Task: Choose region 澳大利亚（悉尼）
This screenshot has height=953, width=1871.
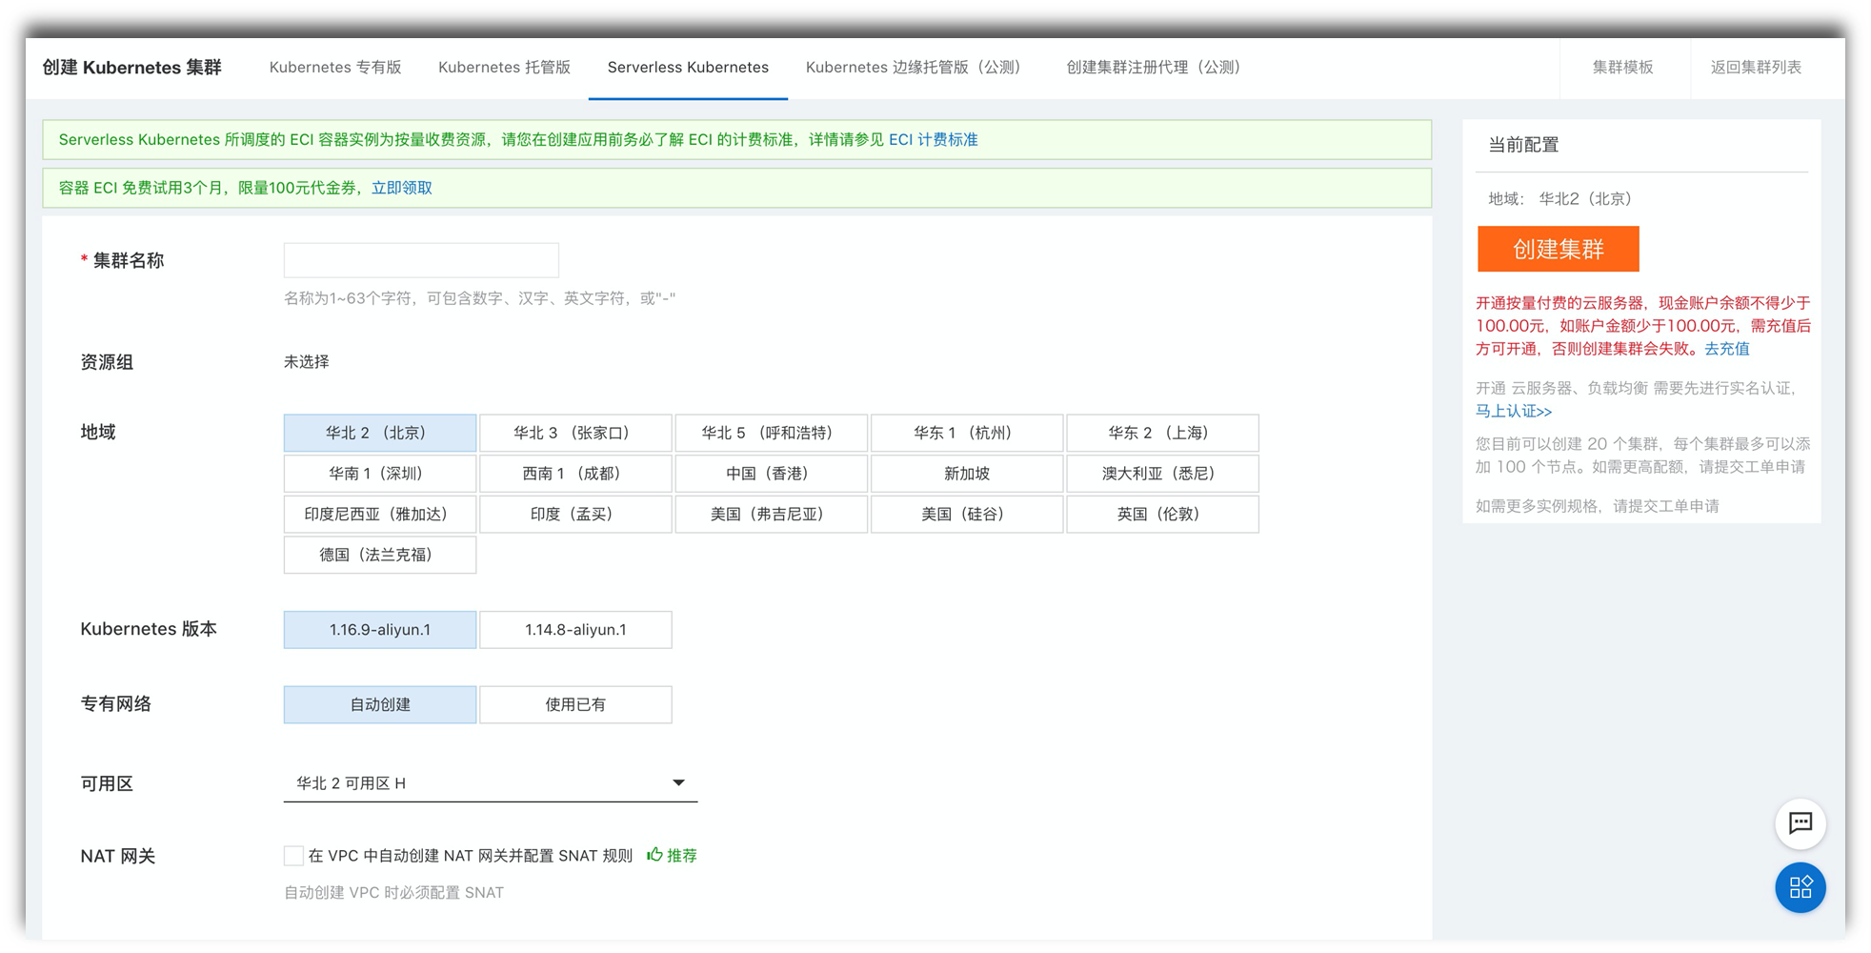Action: pos(1162,474)
